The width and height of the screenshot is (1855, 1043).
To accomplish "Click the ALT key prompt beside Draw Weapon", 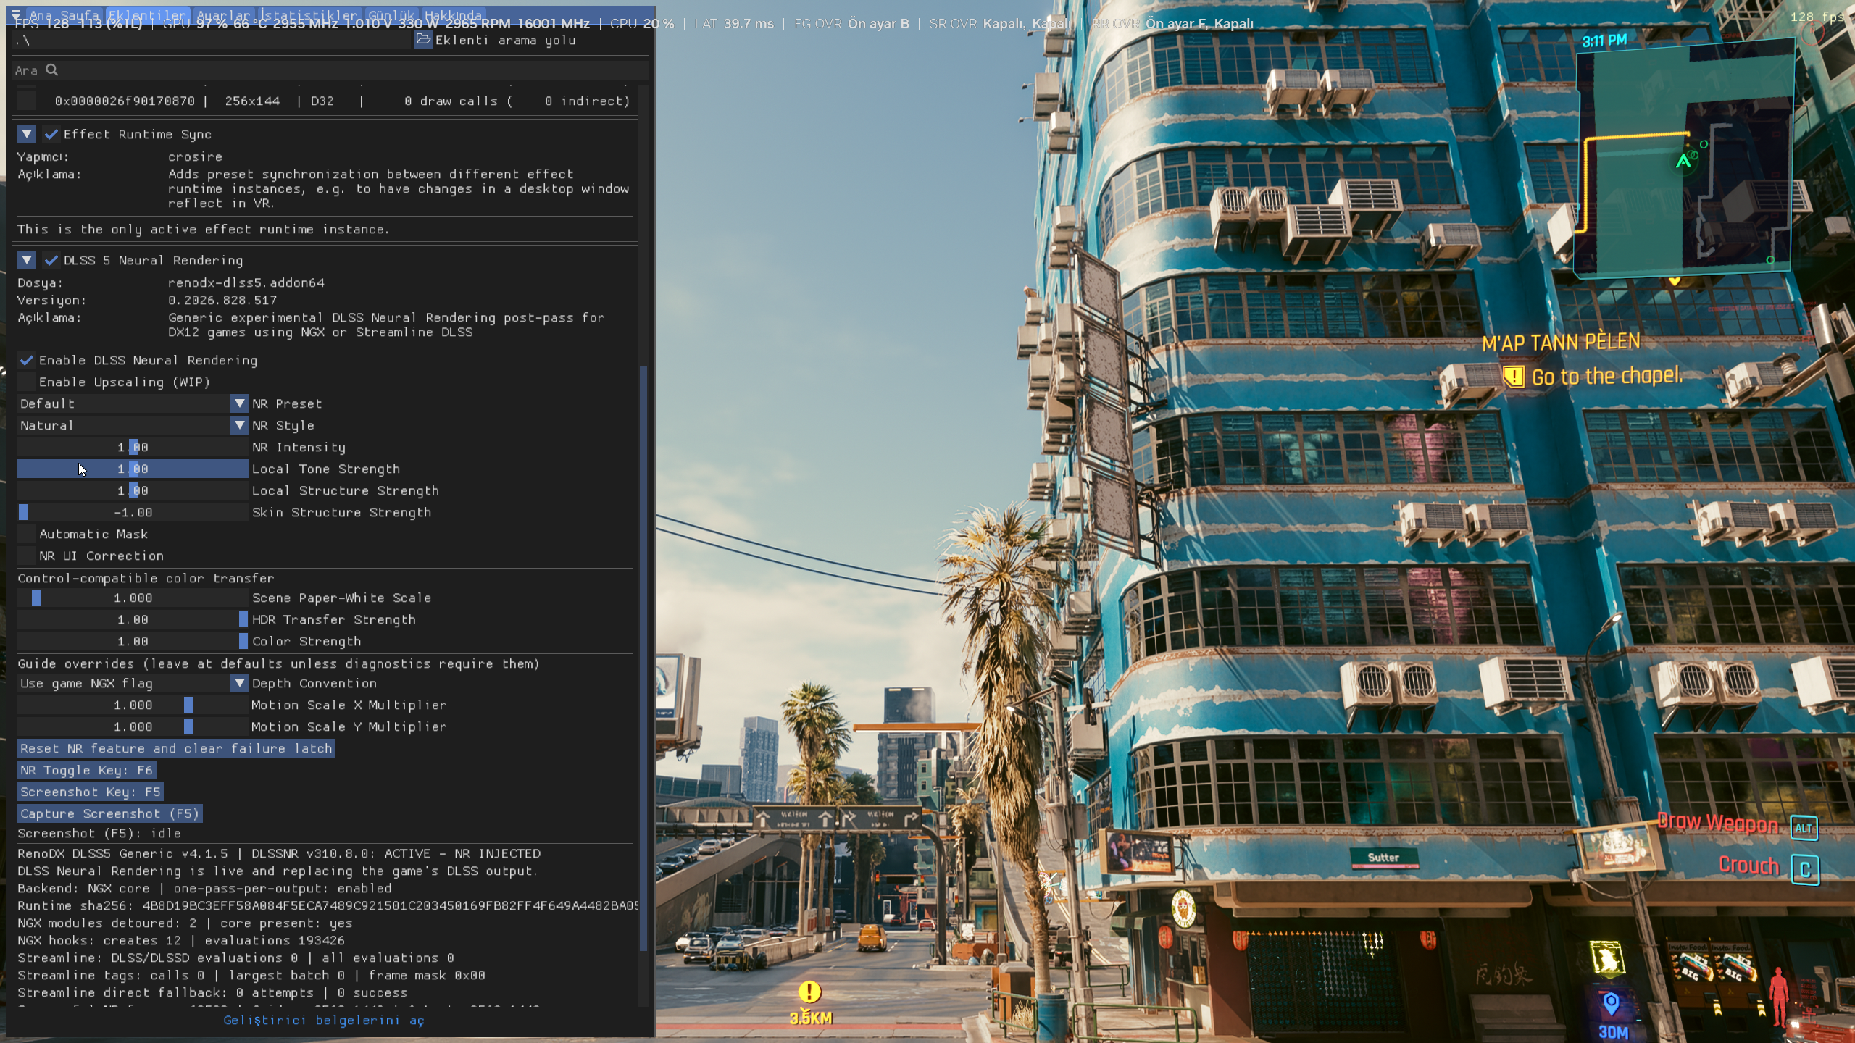I will (1804, 828).
